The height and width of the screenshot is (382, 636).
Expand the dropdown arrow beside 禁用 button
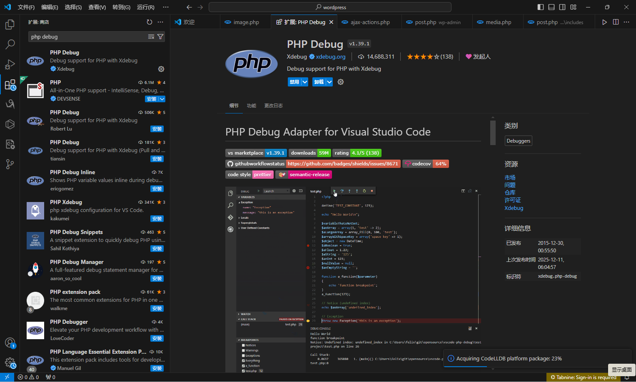305,82
